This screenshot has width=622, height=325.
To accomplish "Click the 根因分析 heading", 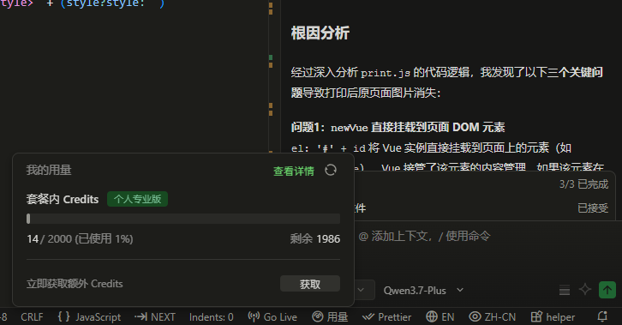I will [x=320, y=33].
